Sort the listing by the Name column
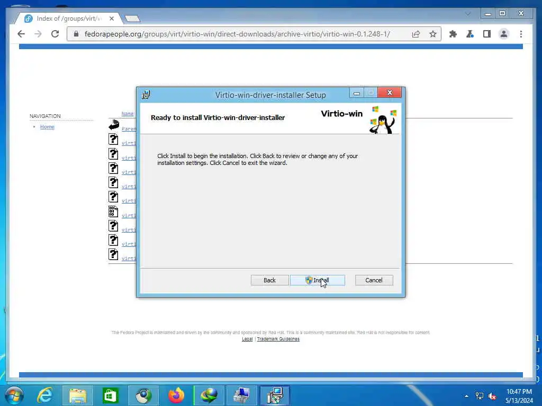542x406 pixels. tap(127, 114)
